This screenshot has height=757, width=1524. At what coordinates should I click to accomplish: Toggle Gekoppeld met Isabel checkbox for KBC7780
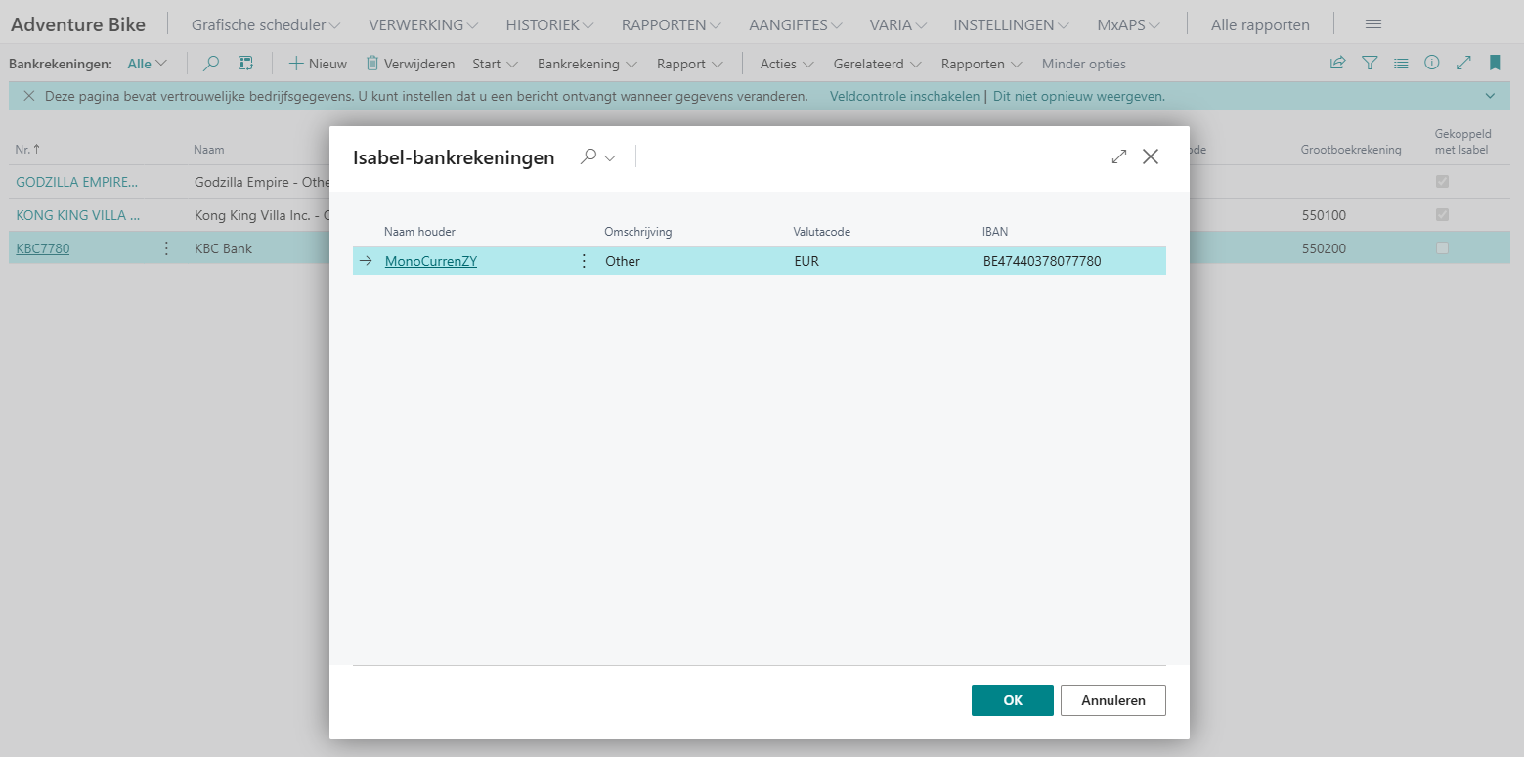coord(1442,248)
